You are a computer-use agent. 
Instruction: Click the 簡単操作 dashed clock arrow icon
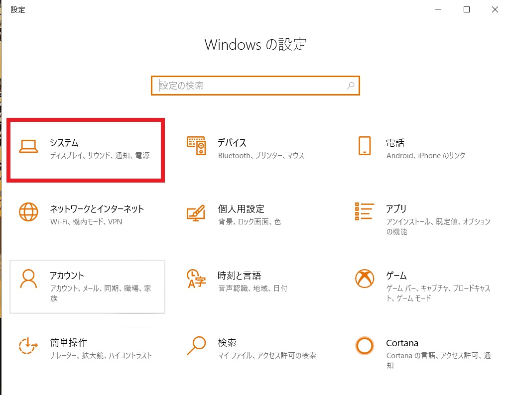pyautogui.click(x=28, y=345)
